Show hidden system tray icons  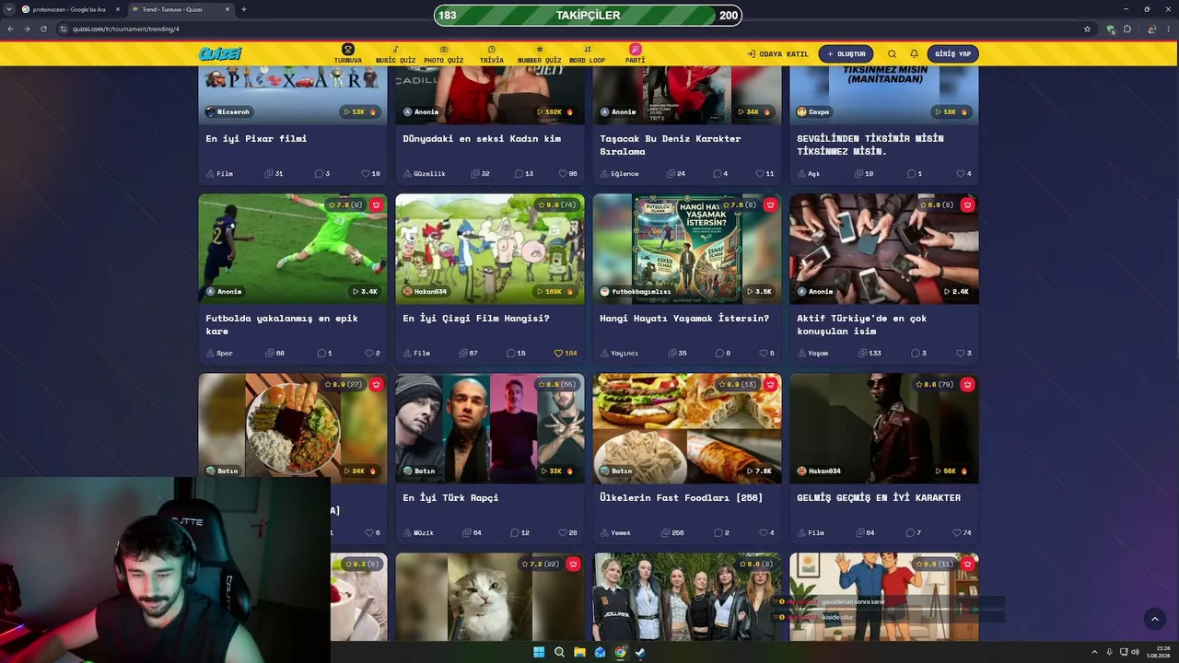click(x=1094, y=652)
